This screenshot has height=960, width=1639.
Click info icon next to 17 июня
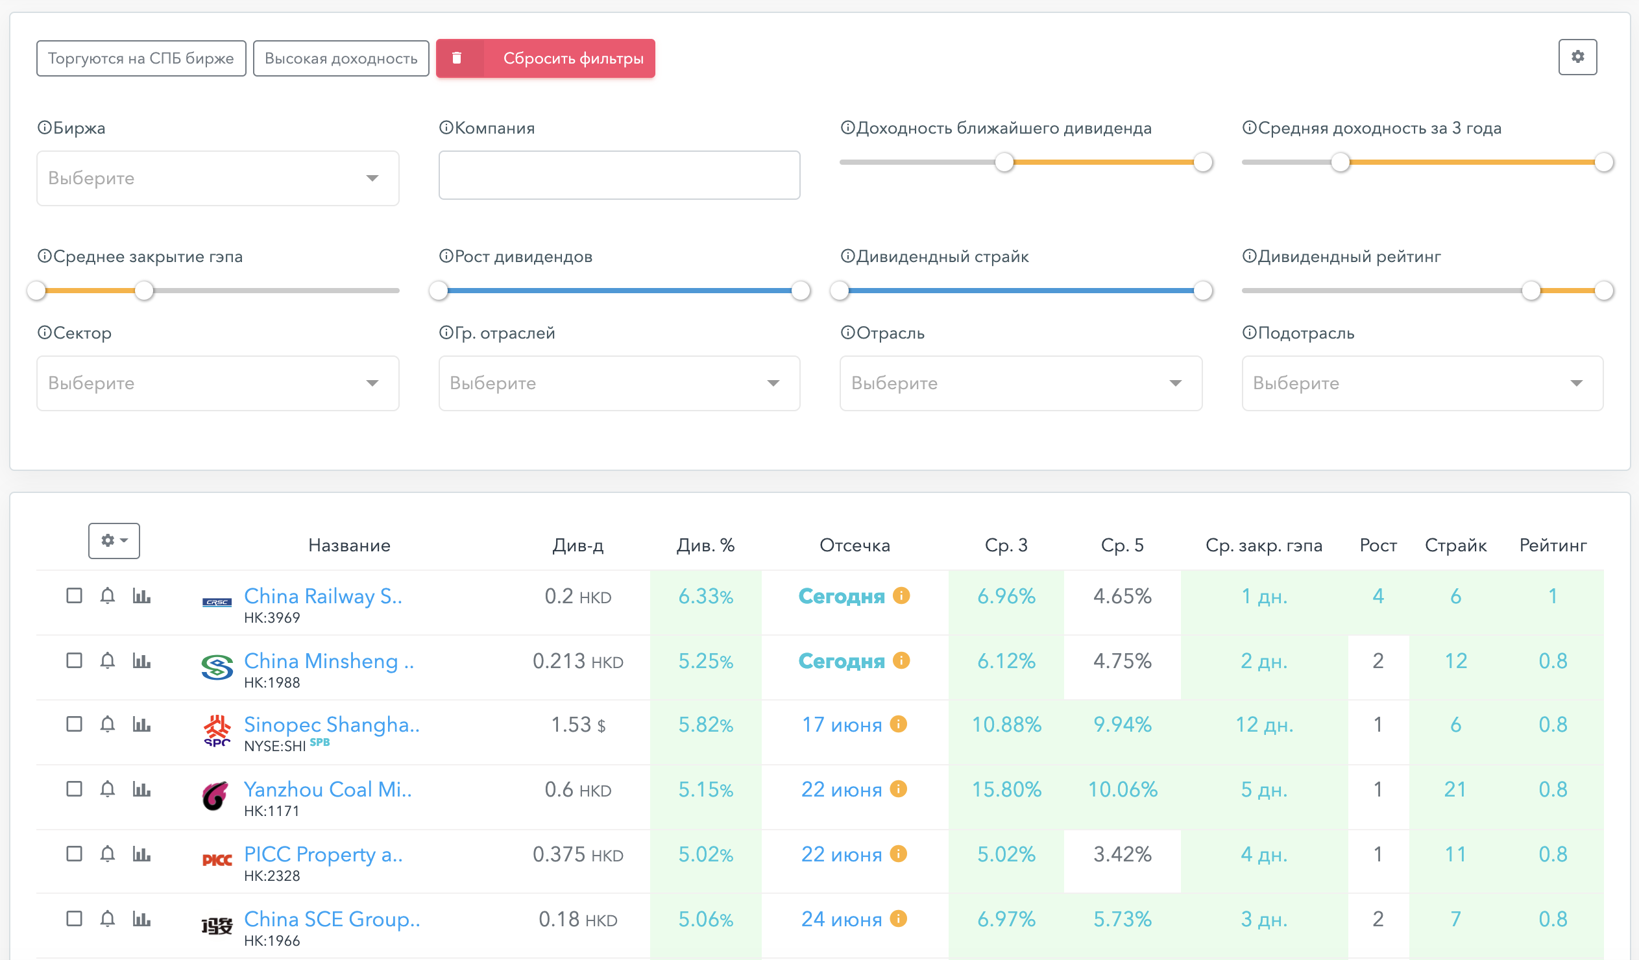click(898, 723)
